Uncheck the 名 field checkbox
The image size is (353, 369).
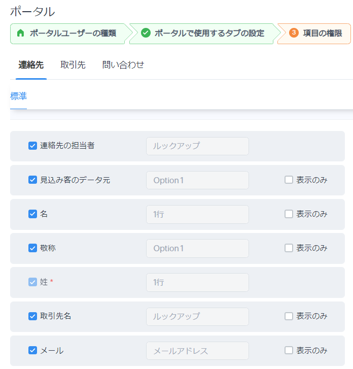[32, 214]
